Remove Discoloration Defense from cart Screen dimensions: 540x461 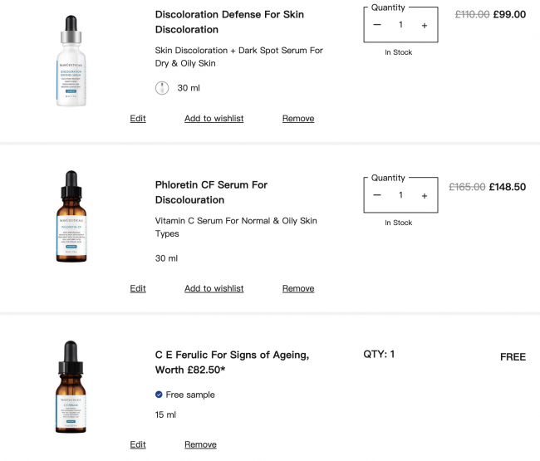(x=298, y=119)
